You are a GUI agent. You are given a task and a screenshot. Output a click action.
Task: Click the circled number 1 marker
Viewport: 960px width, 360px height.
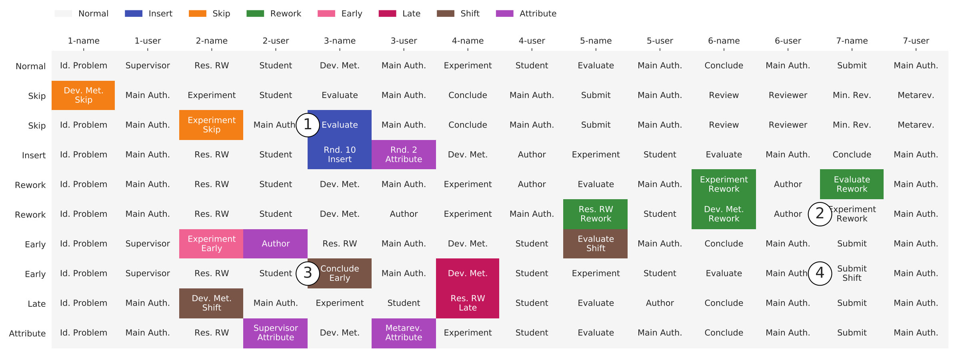coord(308,125)
